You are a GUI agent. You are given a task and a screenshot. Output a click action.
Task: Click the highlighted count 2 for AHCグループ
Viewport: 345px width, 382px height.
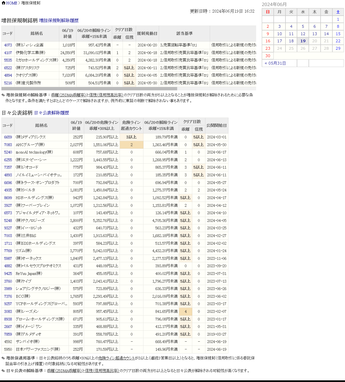pos(131,145)
